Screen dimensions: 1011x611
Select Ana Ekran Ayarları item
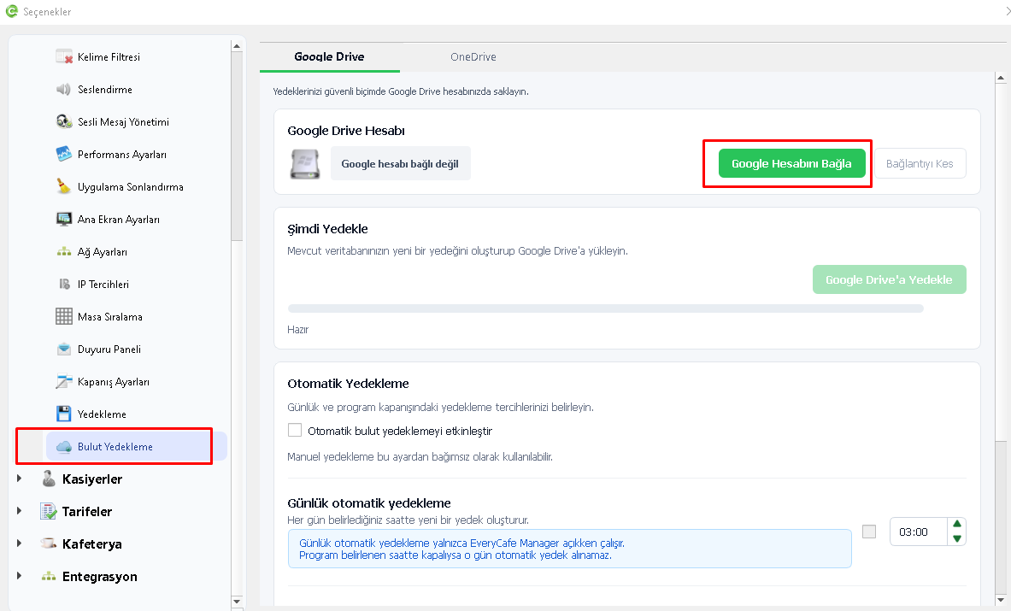119,219
